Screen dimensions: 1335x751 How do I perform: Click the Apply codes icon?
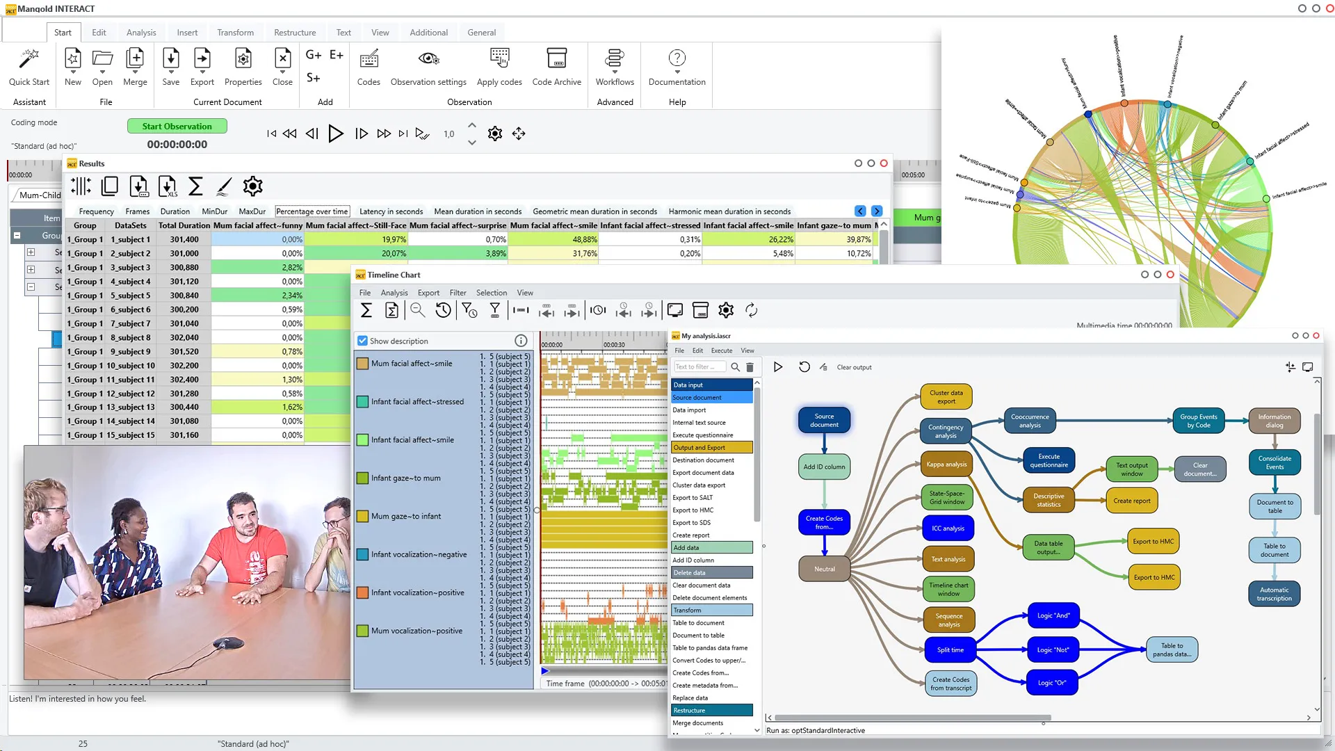[499, 59]
